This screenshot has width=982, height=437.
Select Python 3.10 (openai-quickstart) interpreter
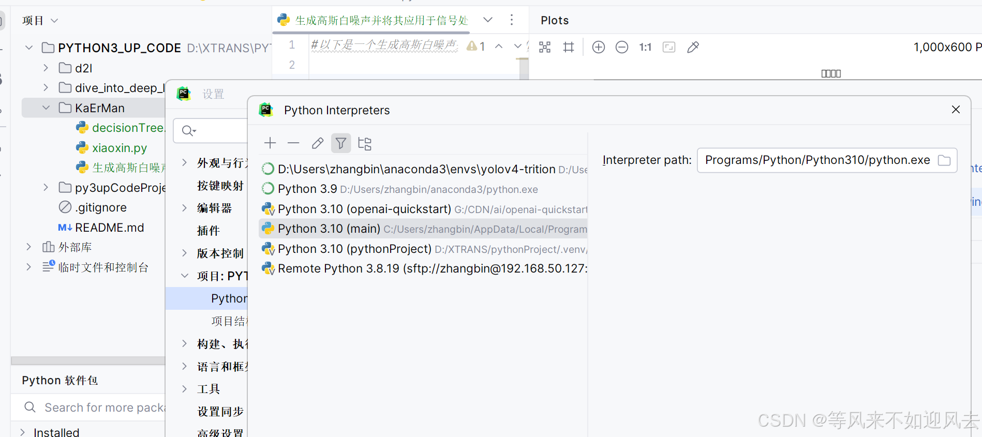coord(423,209)
